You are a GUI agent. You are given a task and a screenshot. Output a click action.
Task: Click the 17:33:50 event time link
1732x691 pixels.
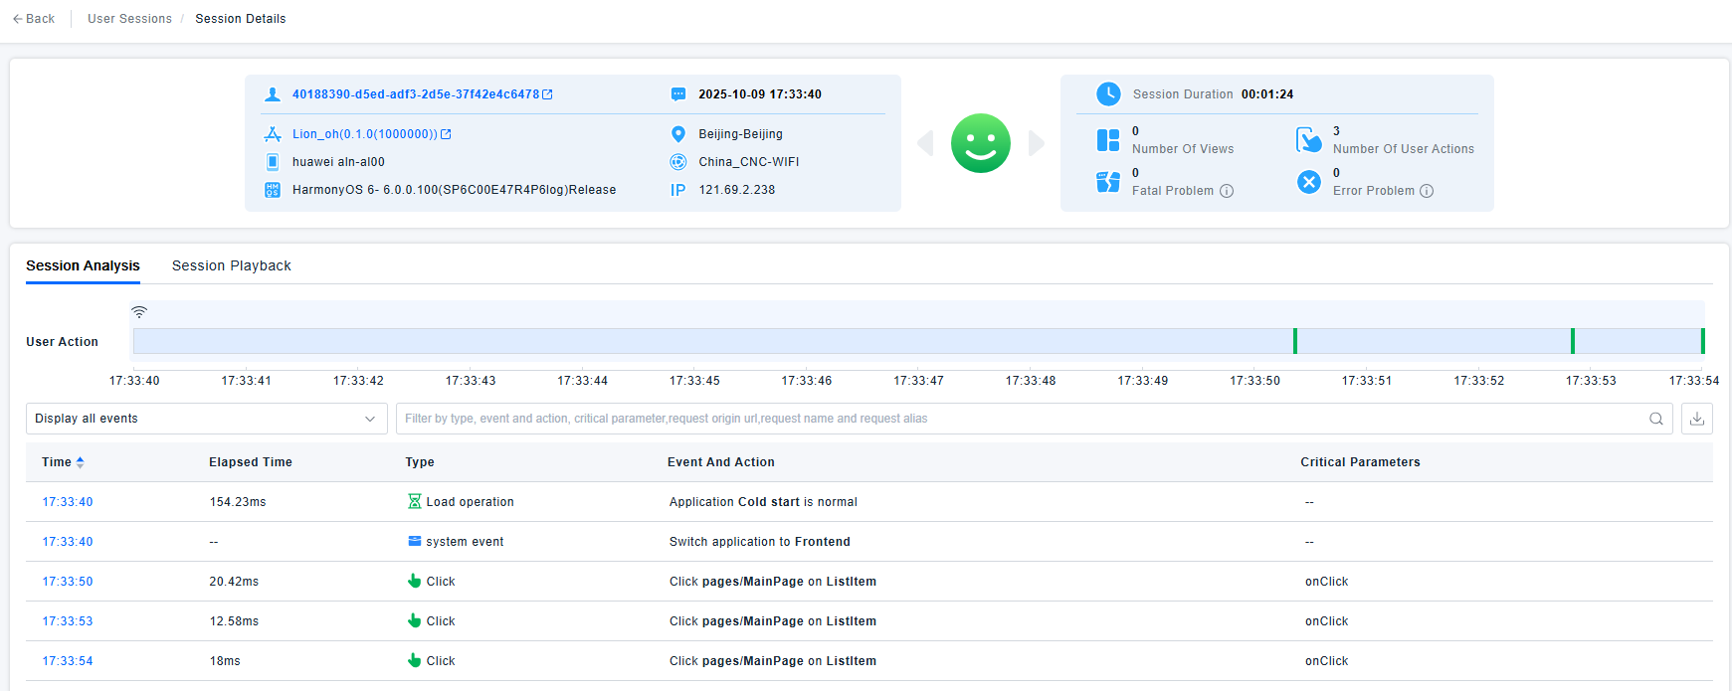click(67, 582)
